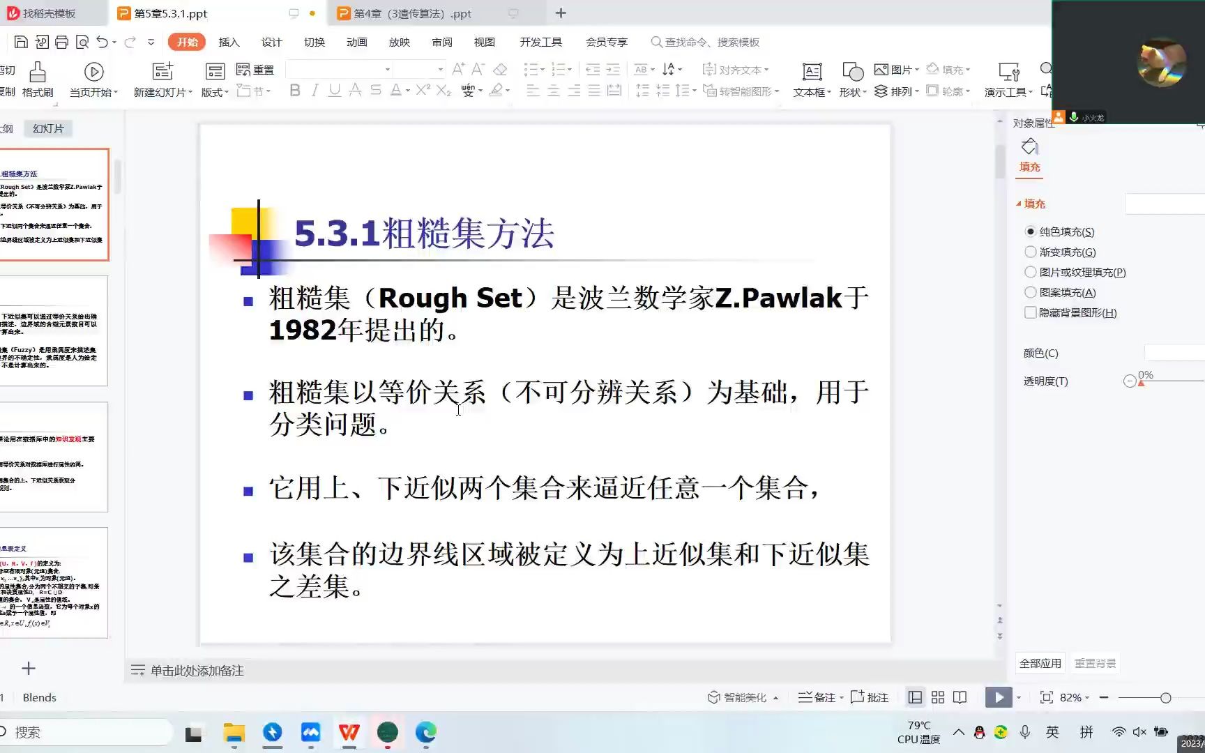Toggle Underline formatting
This screenshot has height=753, width=1205.
click(335, 91)
